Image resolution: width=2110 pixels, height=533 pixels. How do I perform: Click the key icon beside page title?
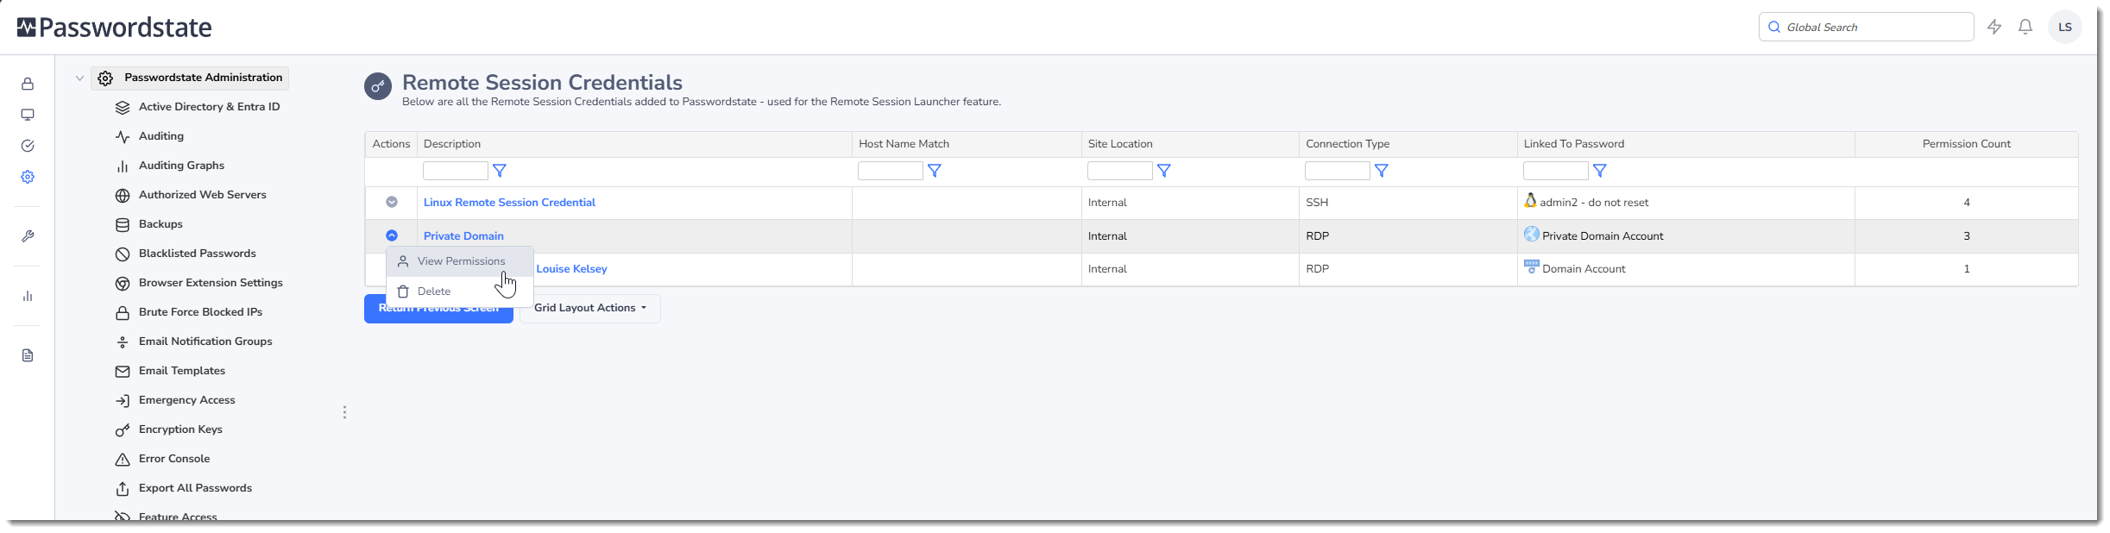tap(378, 86)
